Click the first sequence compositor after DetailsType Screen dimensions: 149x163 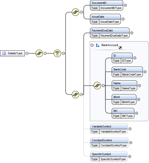point(39,53)
